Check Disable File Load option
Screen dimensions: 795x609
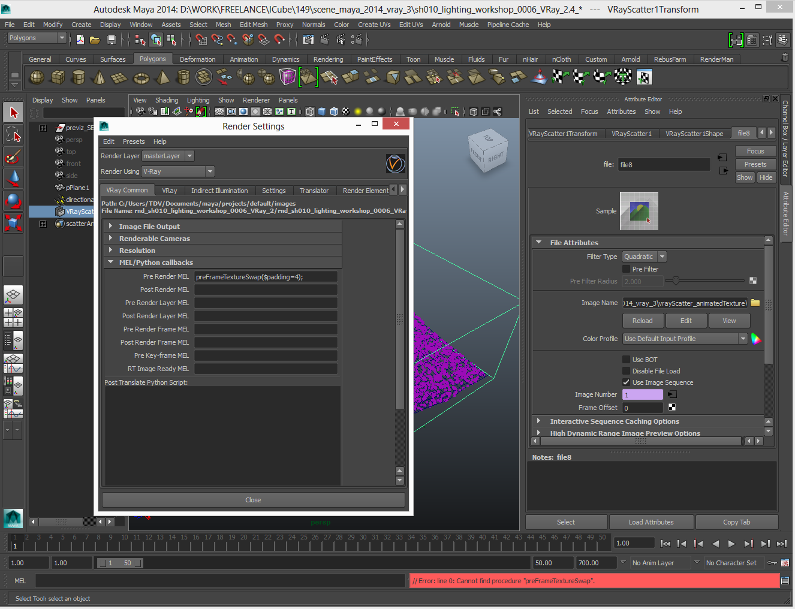[x=627, y=371]
